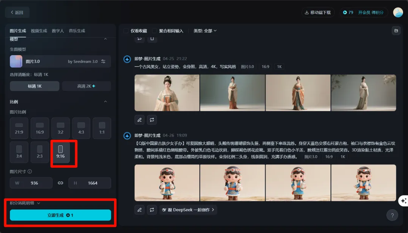Open first 蒙古族少女 figurine thumbnail
Image resolution: width=408 pixels, height=233 pixels.
[x=167, y=183]
